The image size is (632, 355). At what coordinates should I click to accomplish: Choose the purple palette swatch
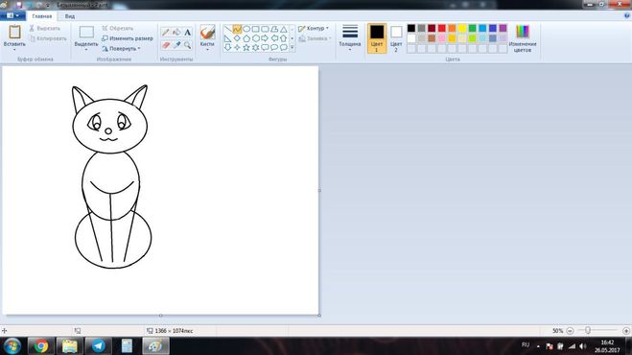point(503,28)
